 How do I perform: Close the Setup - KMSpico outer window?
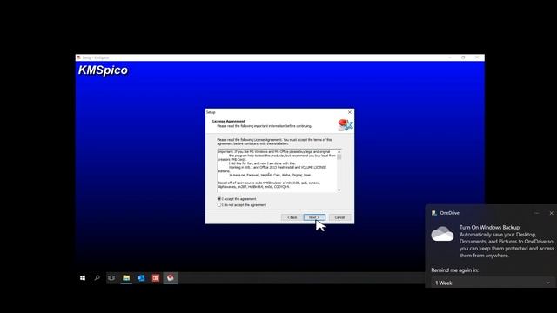(x=477, y=57)
